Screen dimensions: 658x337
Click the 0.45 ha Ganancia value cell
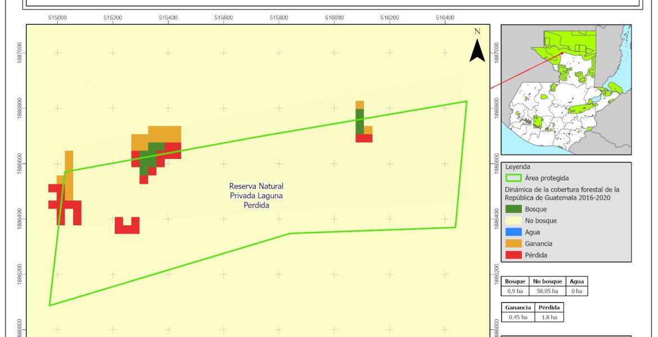tap(517, 317)
